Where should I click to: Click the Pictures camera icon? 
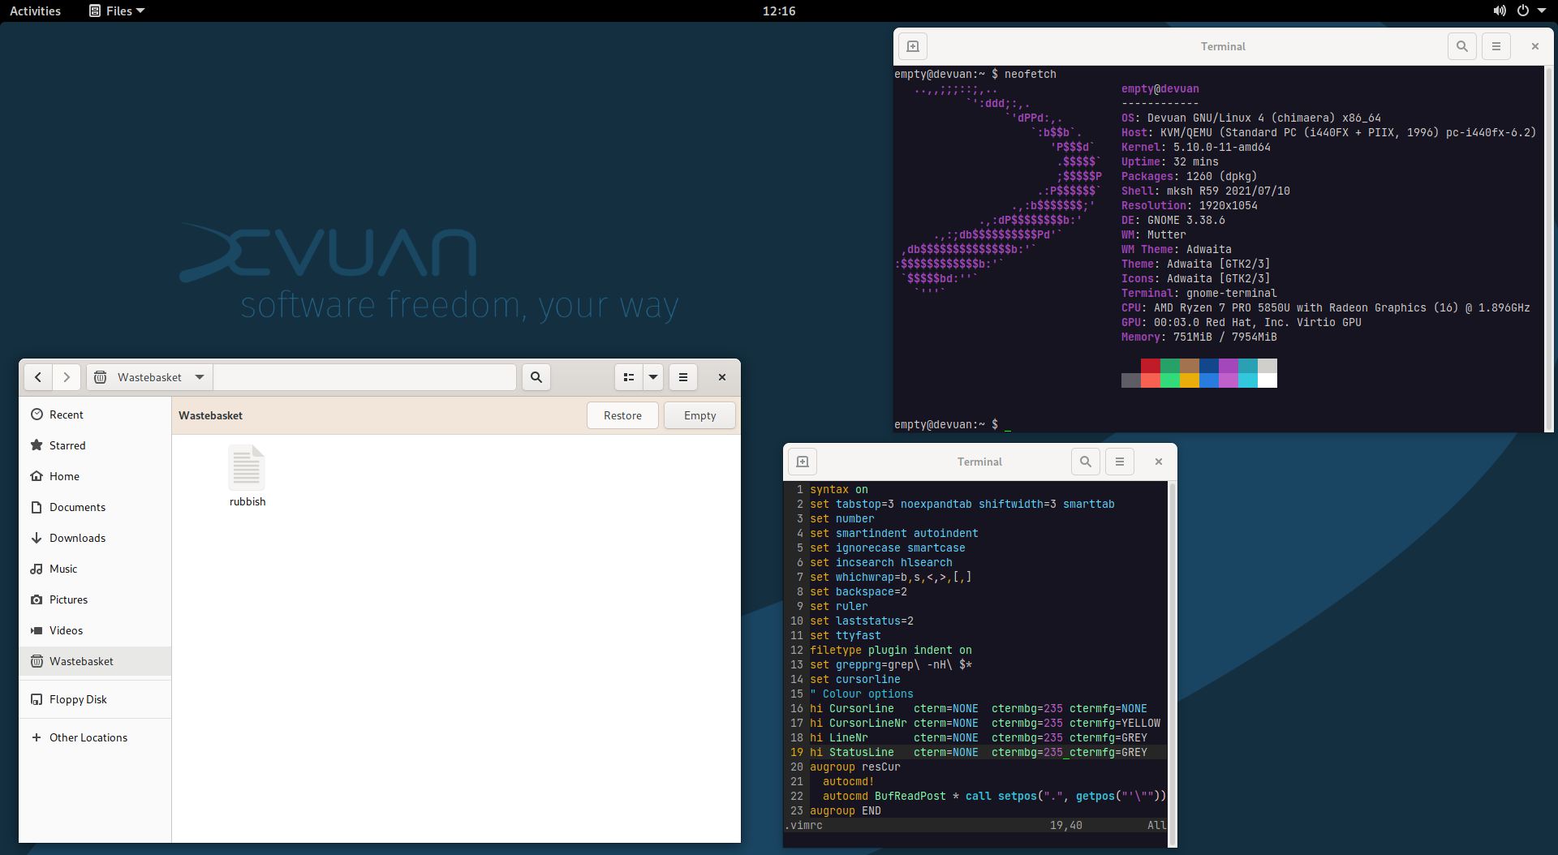[37, 599]
